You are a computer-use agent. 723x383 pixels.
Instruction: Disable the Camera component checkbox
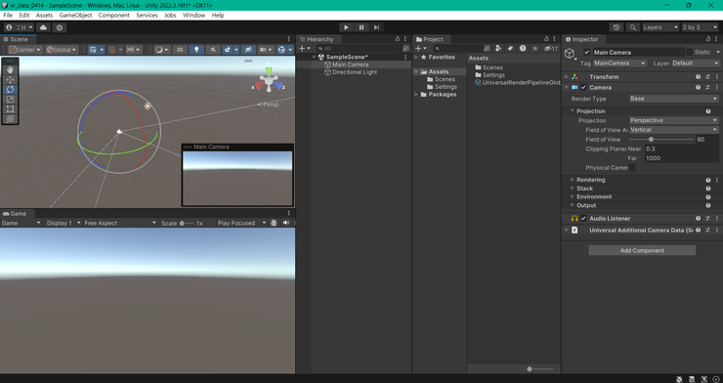(x=583, y=88)
